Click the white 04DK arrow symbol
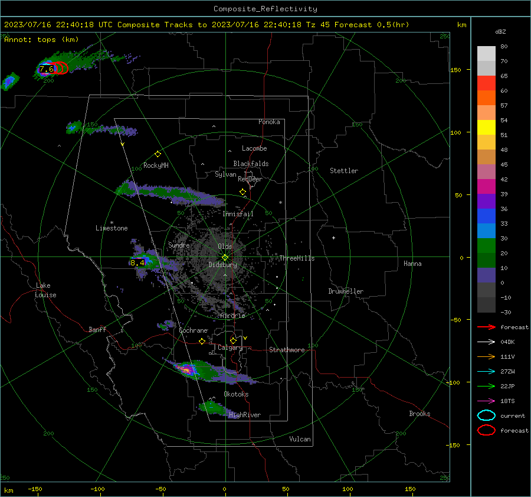Screen dimensions: 531x497 tap(486, 342)
